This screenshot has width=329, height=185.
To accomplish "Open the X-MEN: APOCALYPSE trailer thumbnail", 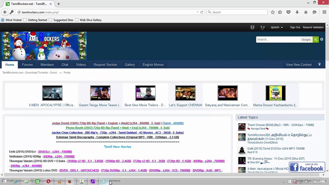I will pos(52,93).
